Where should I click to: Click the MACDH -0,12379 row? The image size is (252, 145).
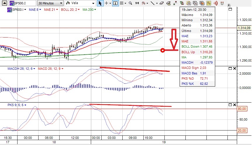point(197,63)
